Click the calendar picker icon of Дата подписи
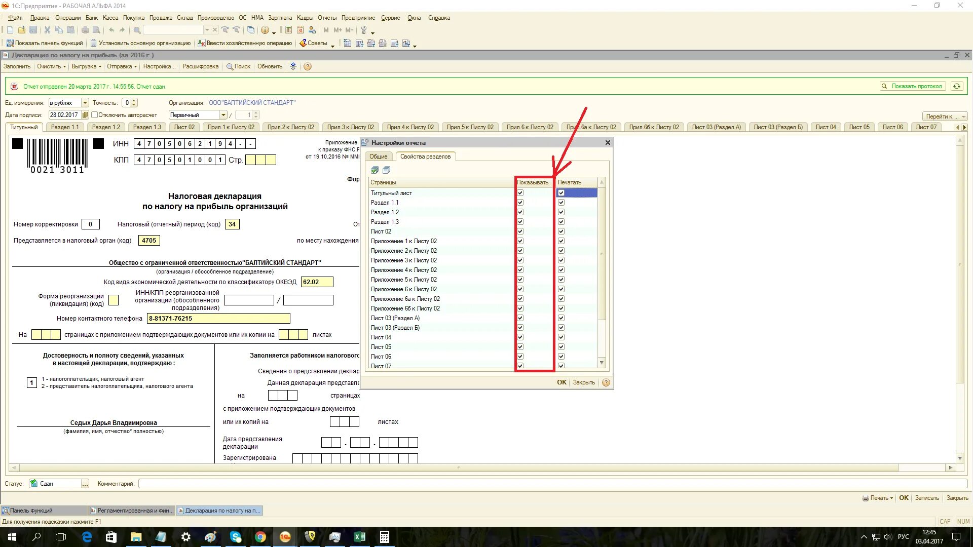The image size is (973, 547). 85,115
